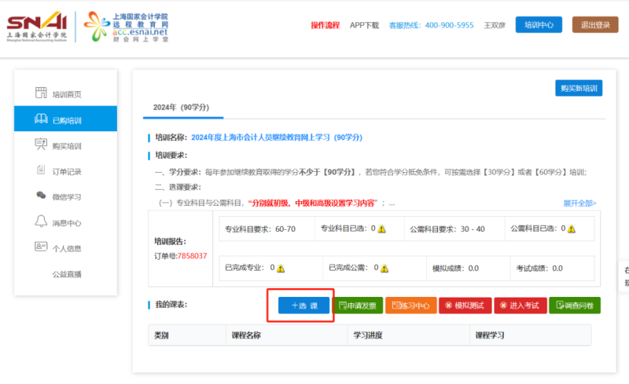Open 公益直播 in the sidebar
This screenshot has height=384, width=629.
click(x=67, y=274)
